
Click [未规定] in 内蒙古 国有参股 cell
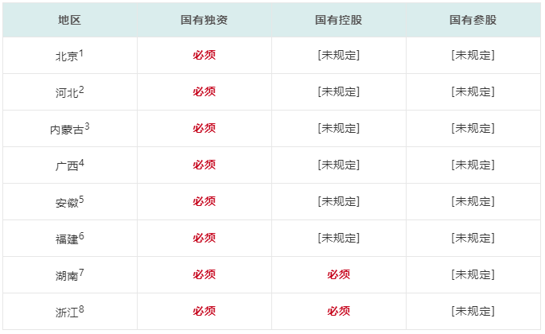pyautogui.click(x=473, y=128)
